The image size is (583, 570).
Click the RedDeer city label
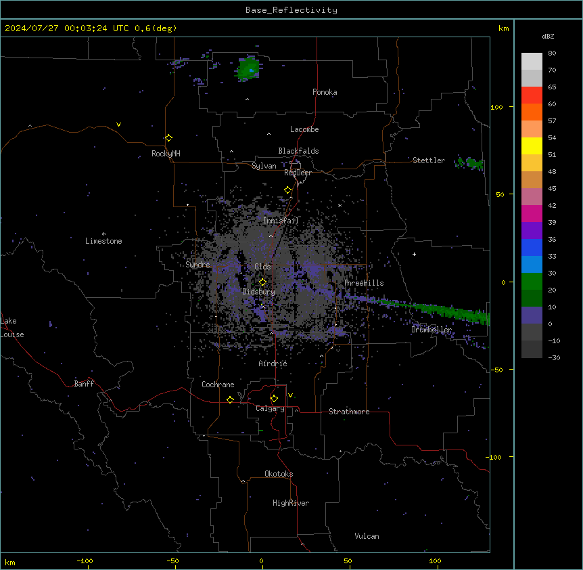[298, 173]
